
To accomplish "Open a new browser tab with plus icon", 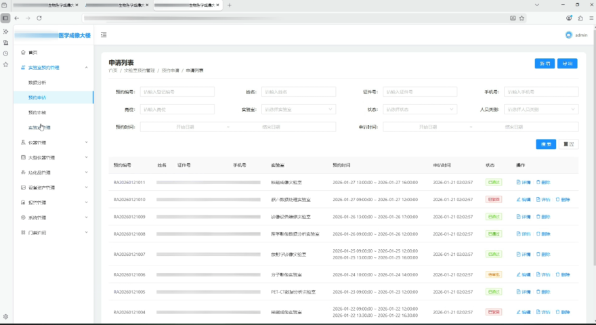I will [x=229, y=5].
